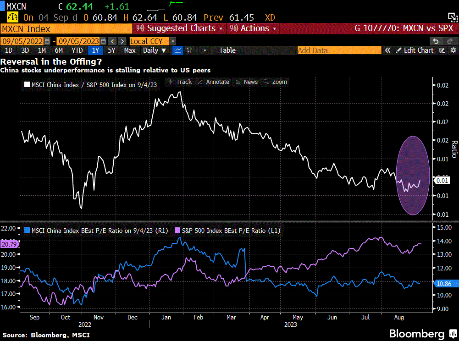Click the chart ID G 1077770: MXCN vs SPX
The image size is (459, 341).
click(404, 28)
